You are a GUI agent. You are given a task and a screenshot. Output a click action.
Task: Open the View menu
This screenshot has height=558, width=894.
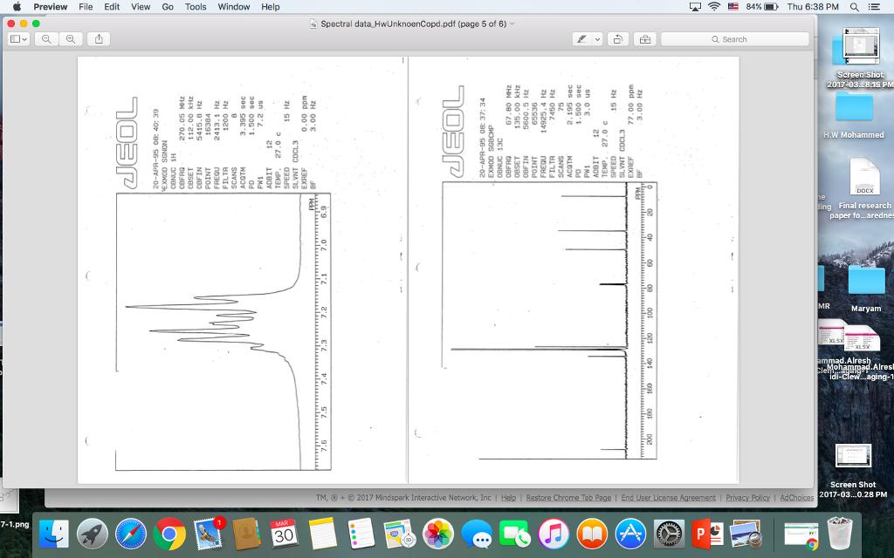point(141,7)
